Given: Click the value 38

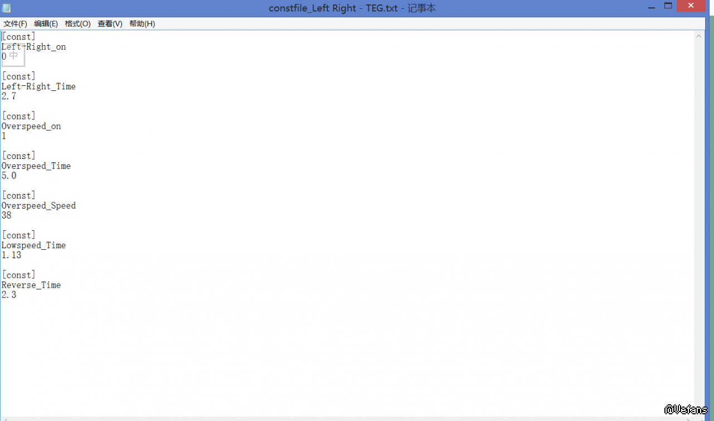Looking at the screenshot, I should click(6, 215).
